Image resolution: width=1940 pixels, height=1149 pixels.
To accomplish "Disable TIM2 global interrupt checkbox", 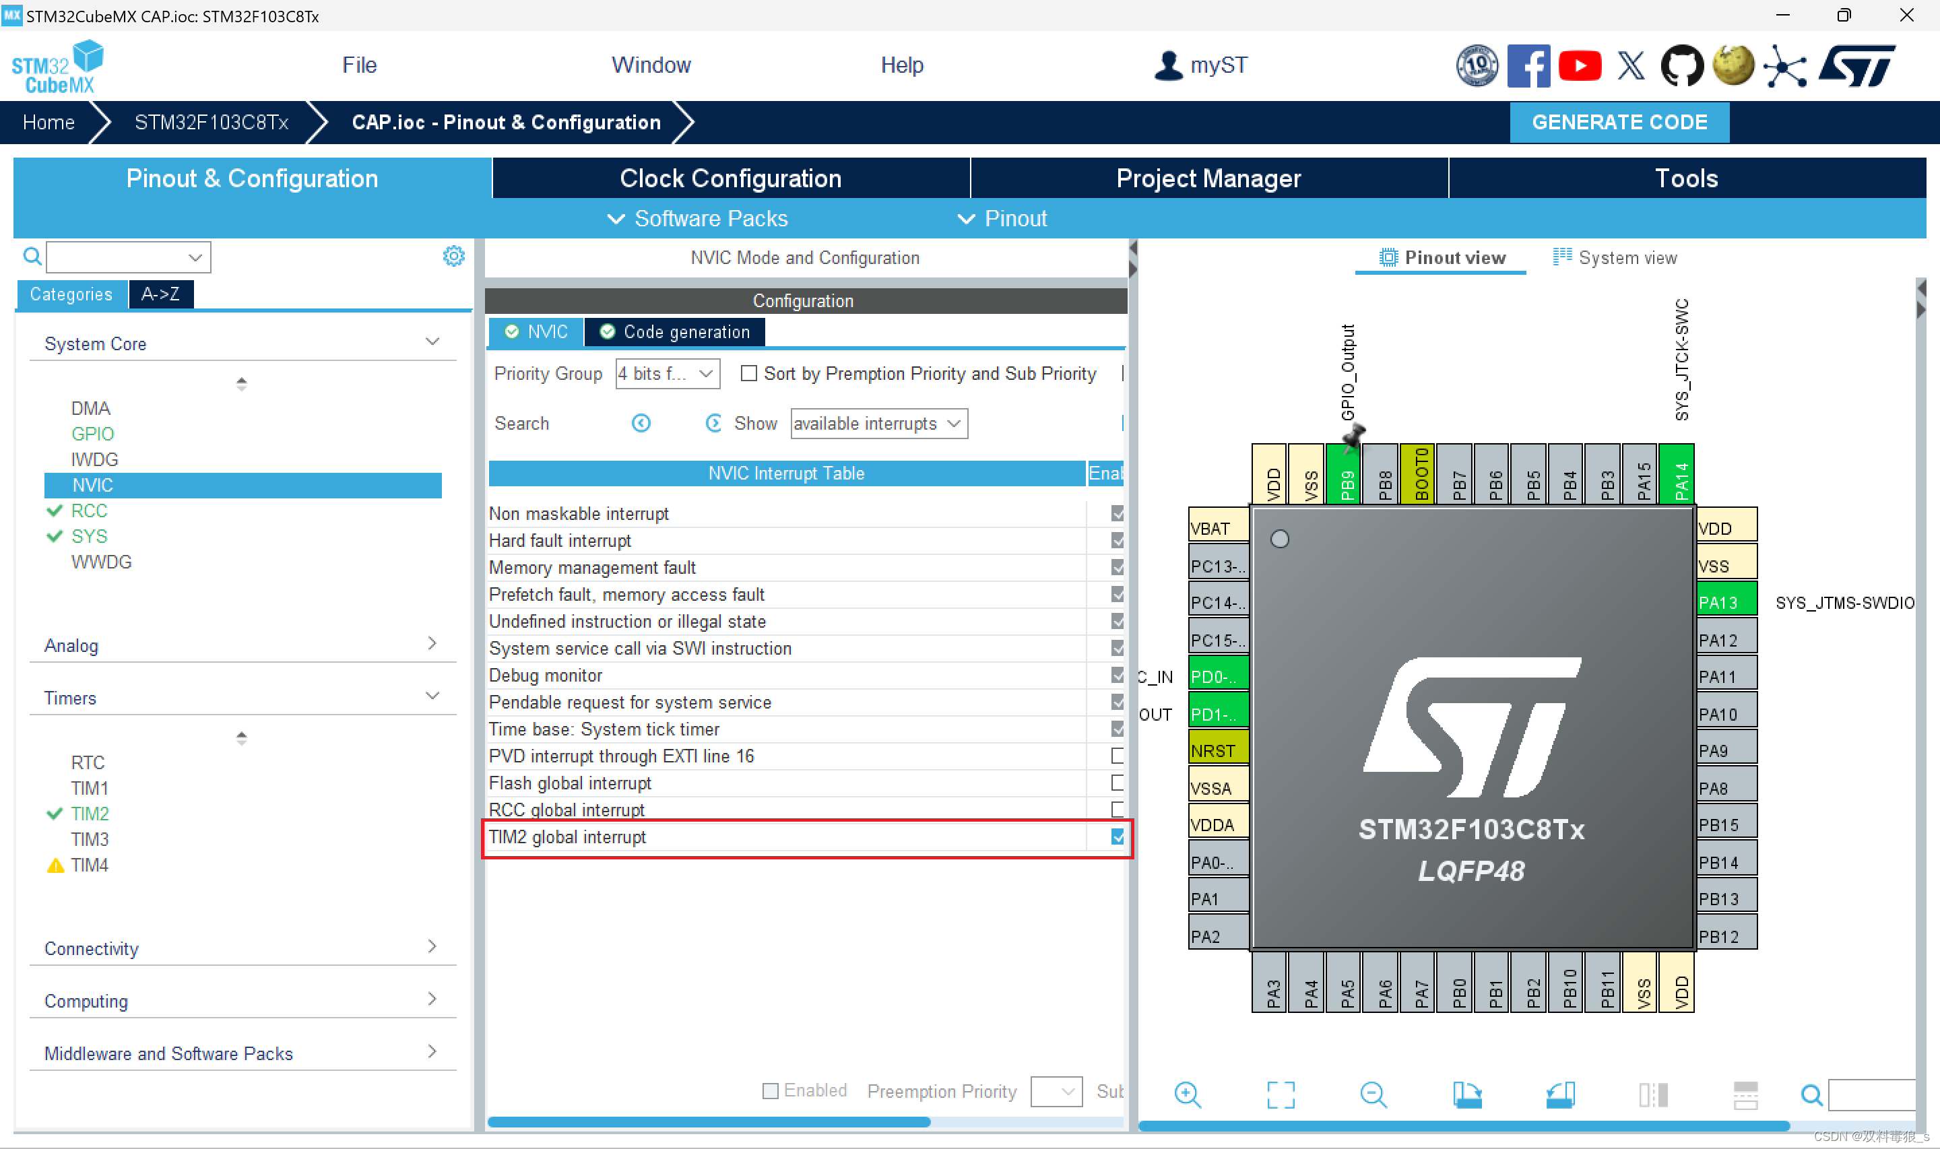I will click(1117, 837).
